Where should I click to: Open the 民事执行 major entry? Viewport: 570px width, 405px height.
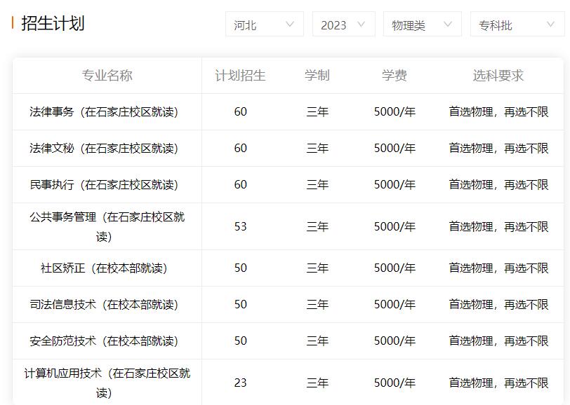tap(107, 184)
